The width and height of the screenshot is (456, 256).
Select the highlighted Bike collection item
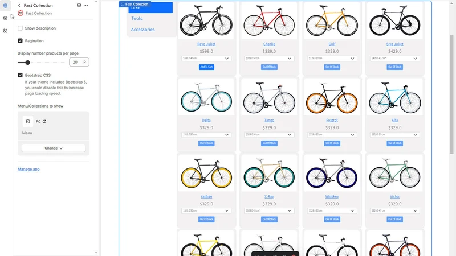(150, 8)
